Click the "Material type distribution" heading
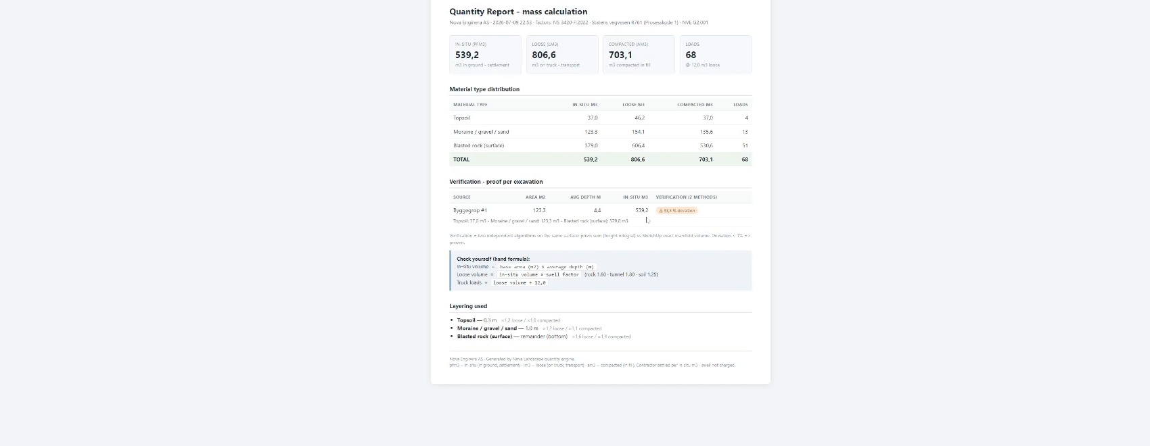Screen dimensions: 1150x446 (x=484, y=89)
